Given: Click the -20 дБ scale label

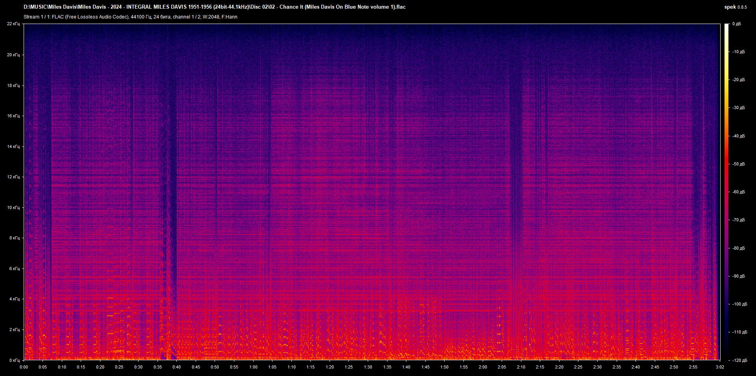Looking at the screenshot, I should pyautogui.click(x=739, y=80).
